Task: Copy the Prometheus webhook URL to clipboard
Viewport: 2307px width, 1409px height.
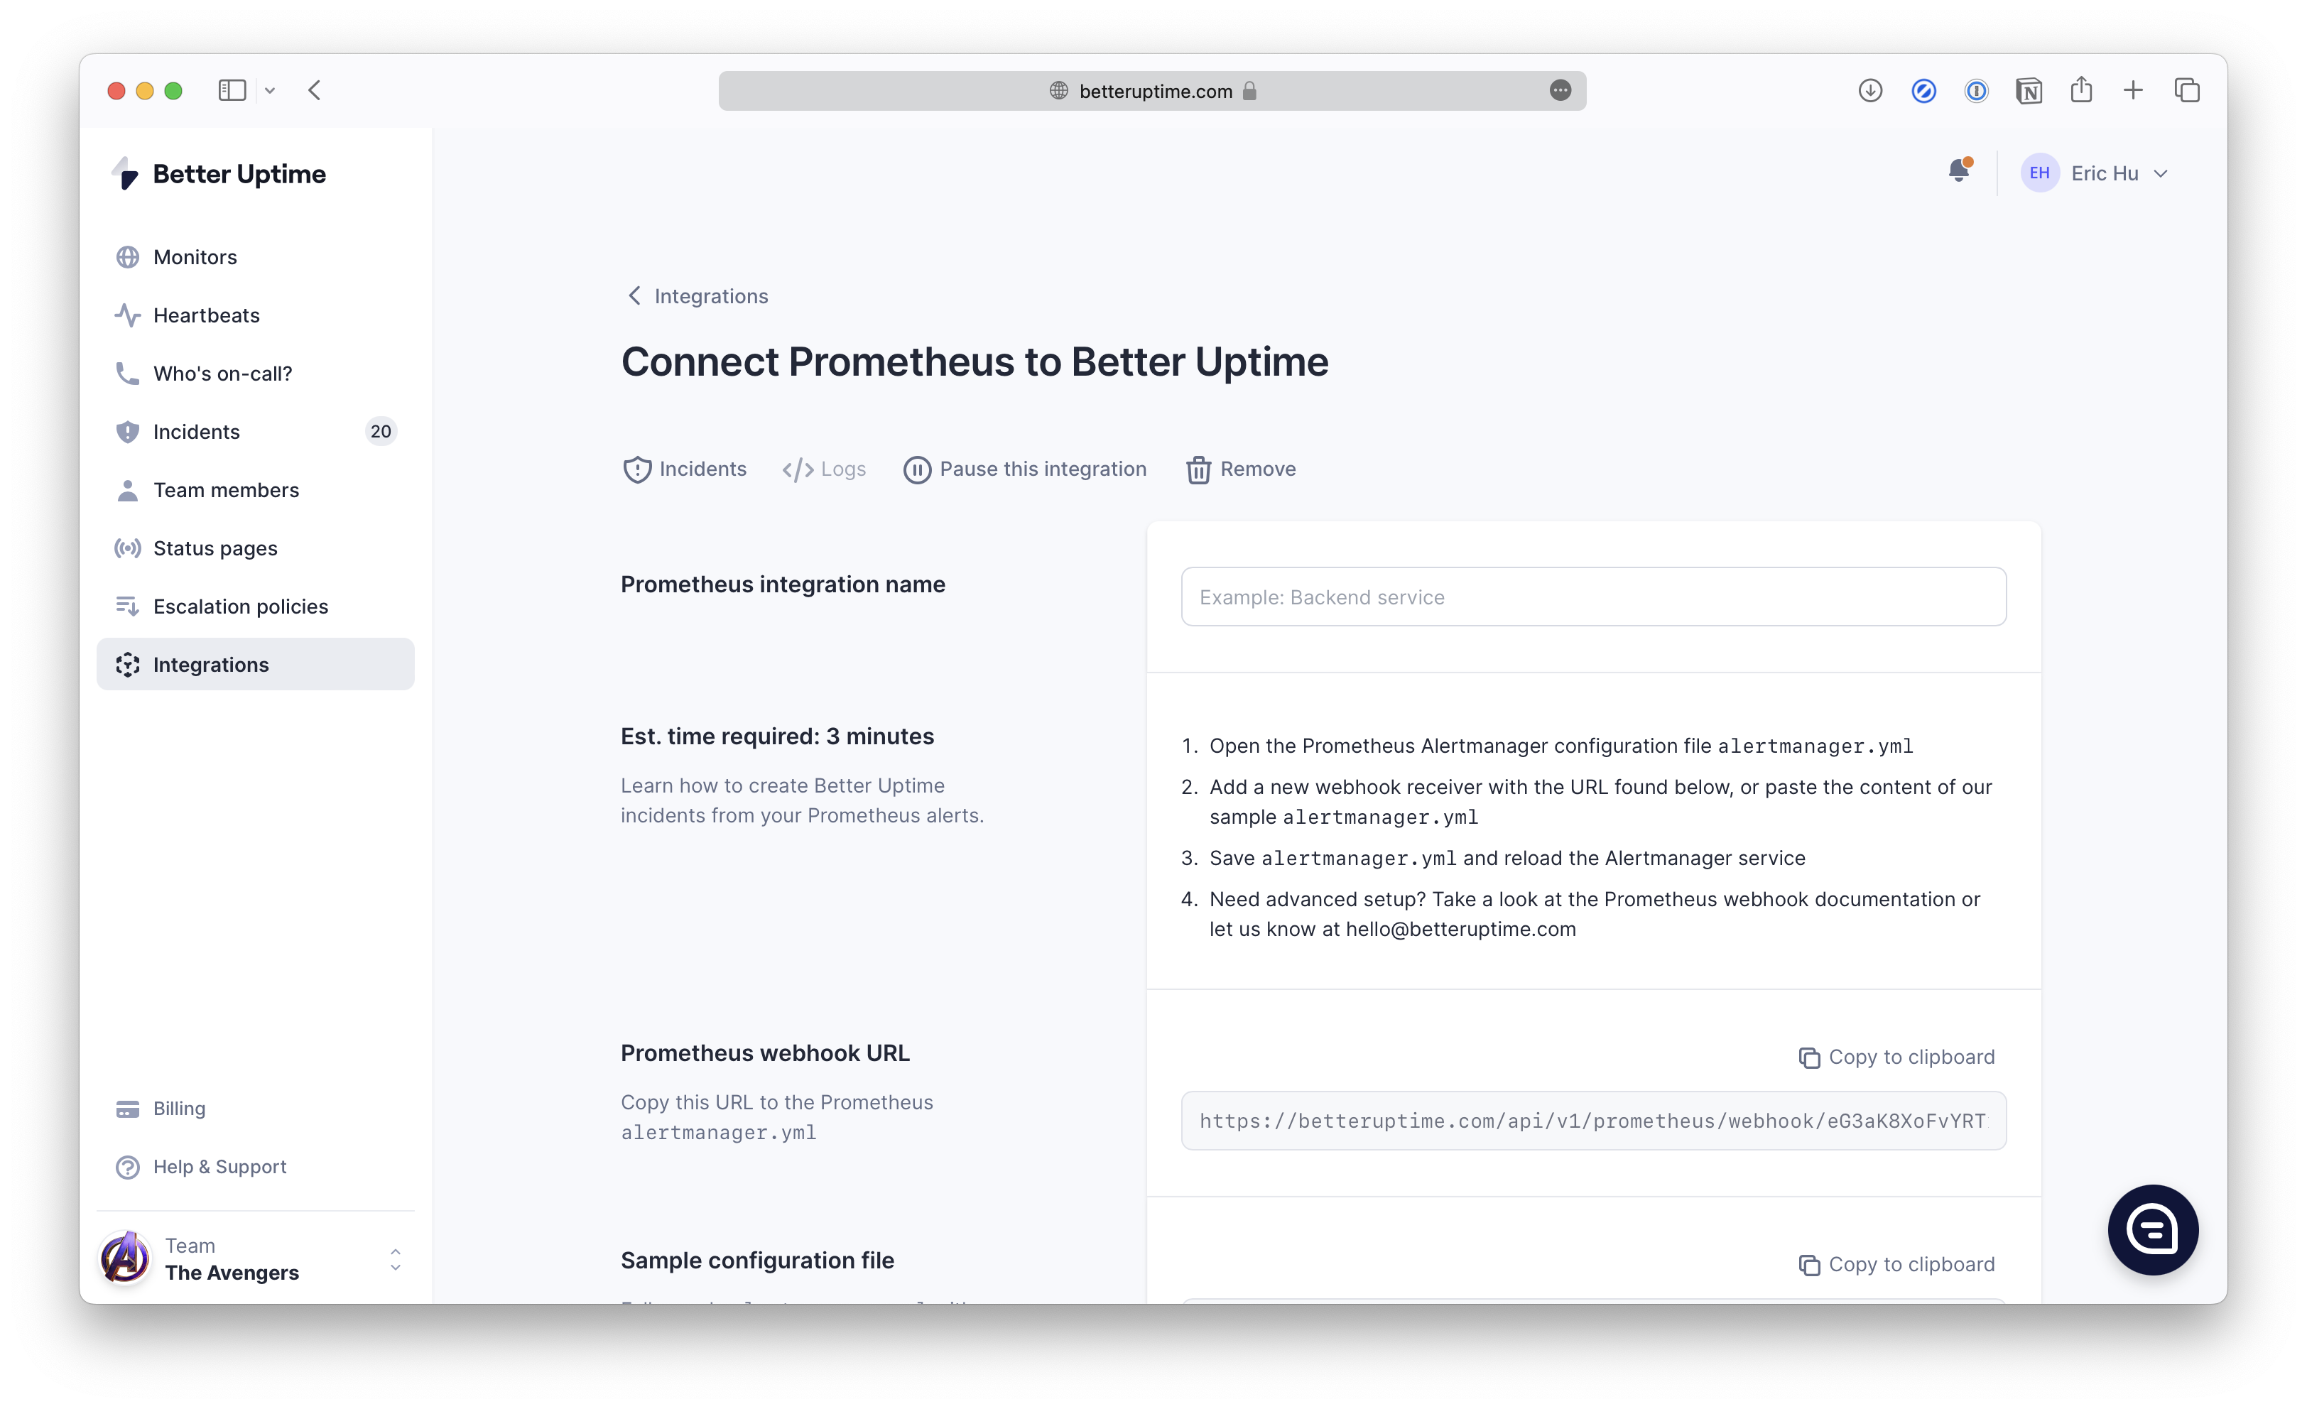Action: [1895, 1056]
